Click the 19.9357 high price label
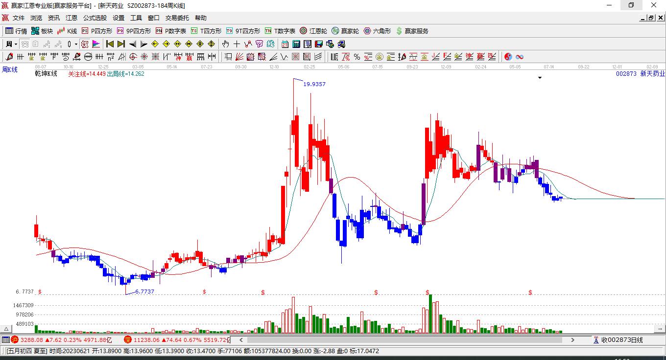 pos(314,84)
